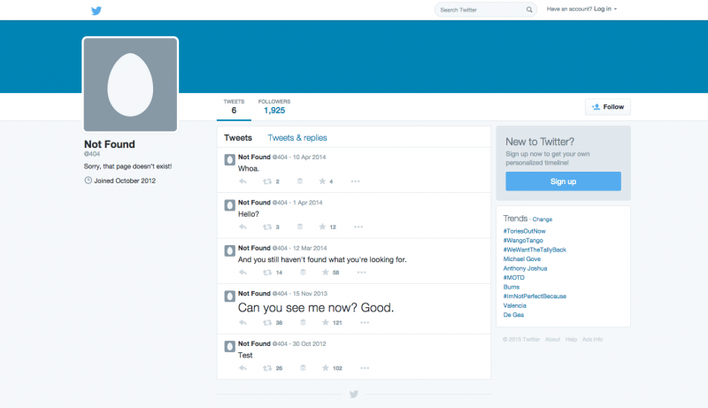
Task: Open the #MOTD trend
Action: (514, 278)
